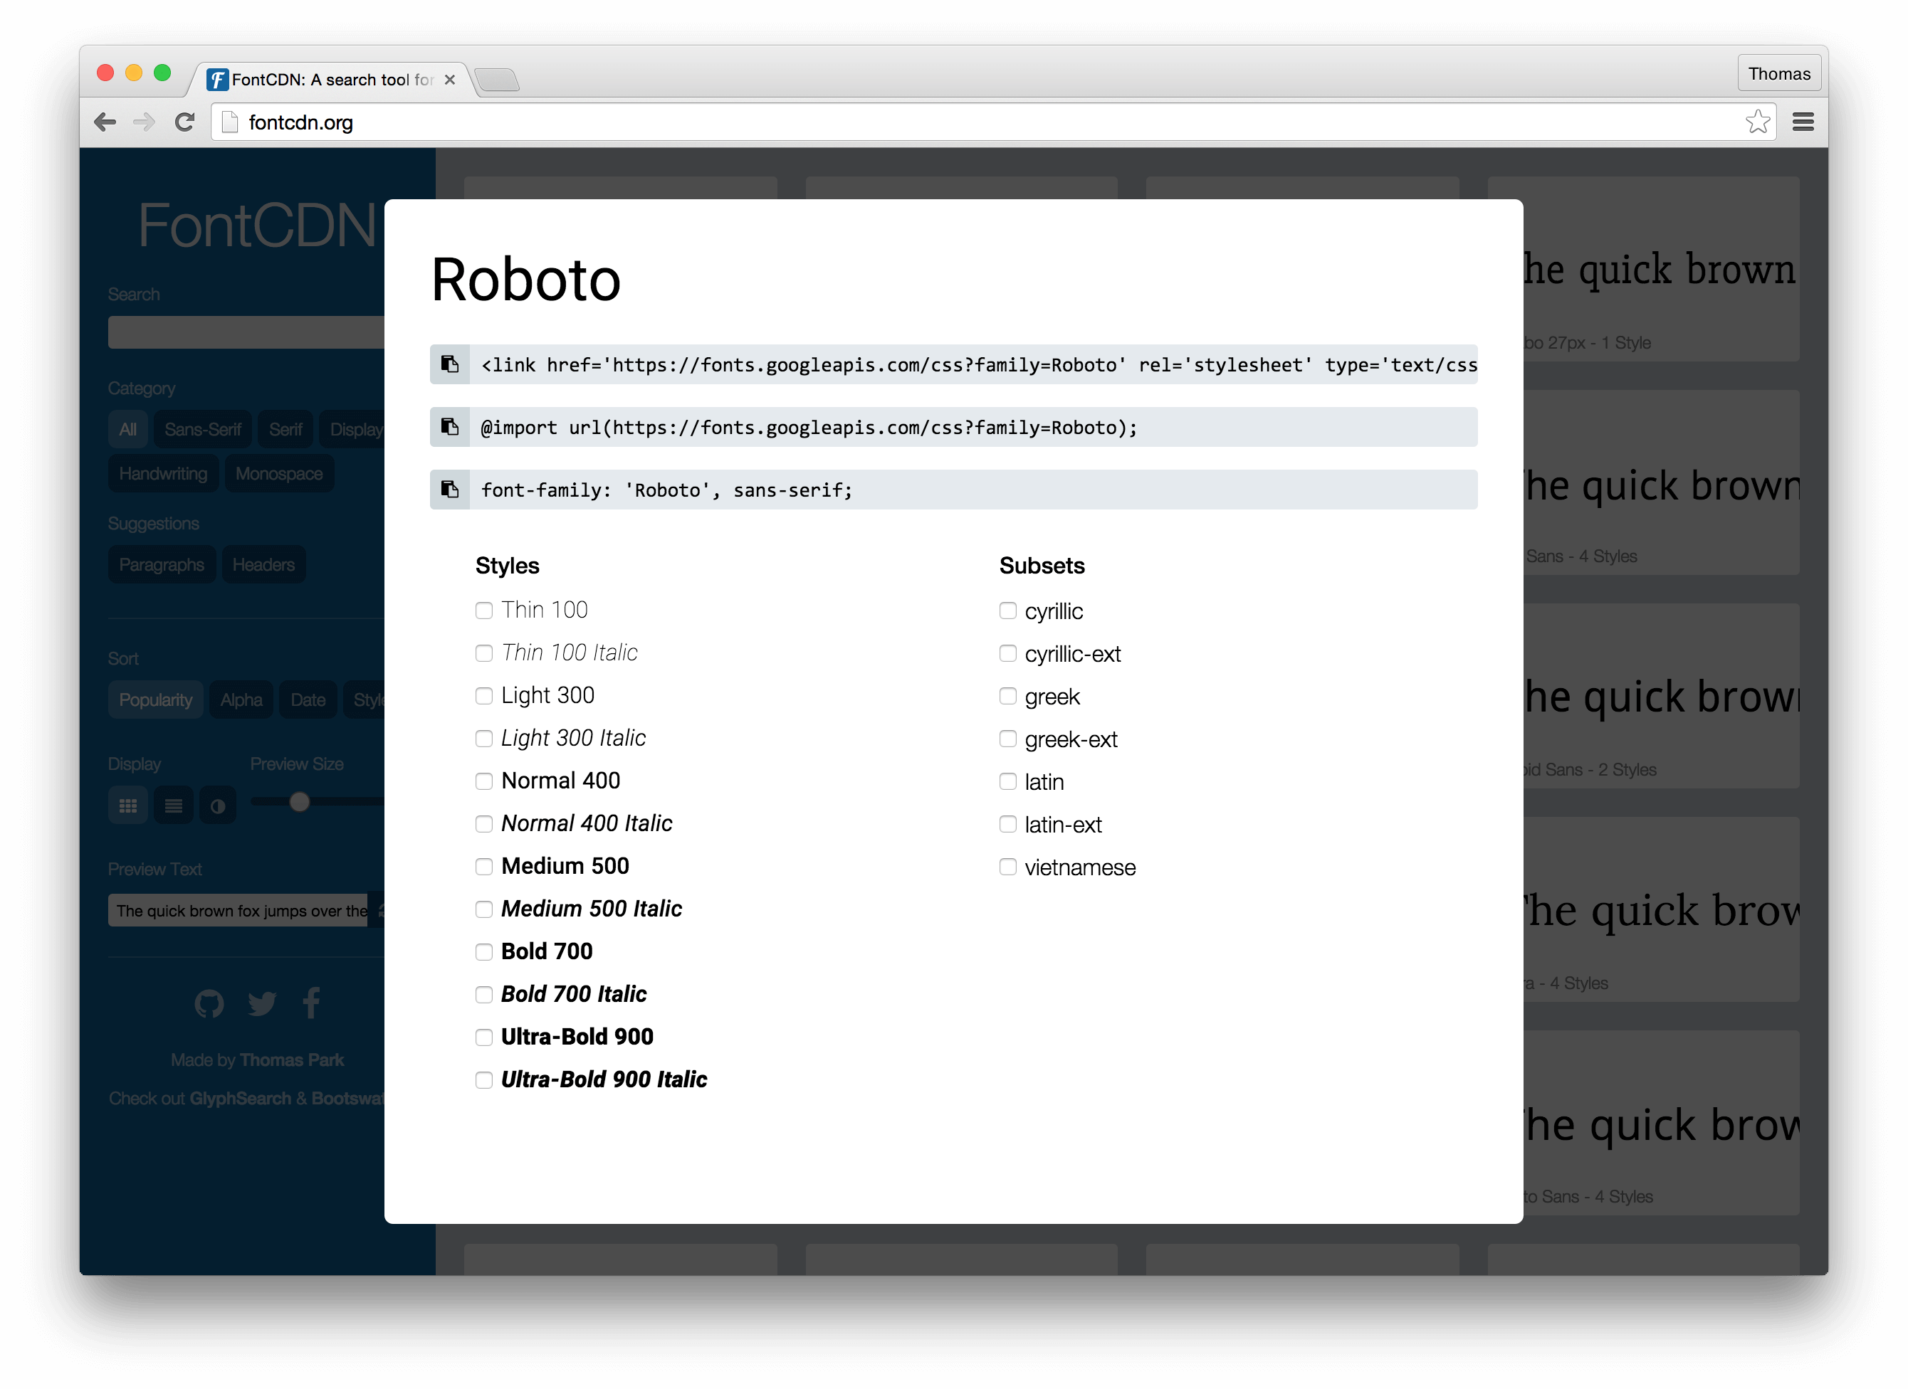The image size is (1908, 1389).
Task: Check the Ultra-Bold 900 Italic style
Action: pyautogui.click(x=483, y=1079)
